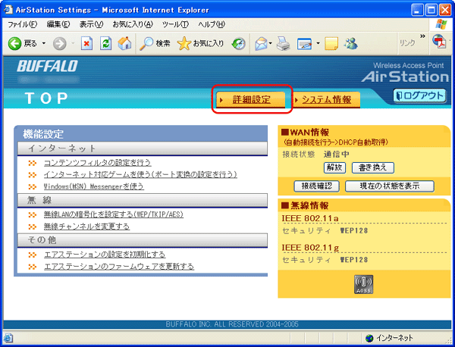This screenshot has width=455, height=347.
Task: Click the WAN情報 heading
Action: tap(306, 133)
